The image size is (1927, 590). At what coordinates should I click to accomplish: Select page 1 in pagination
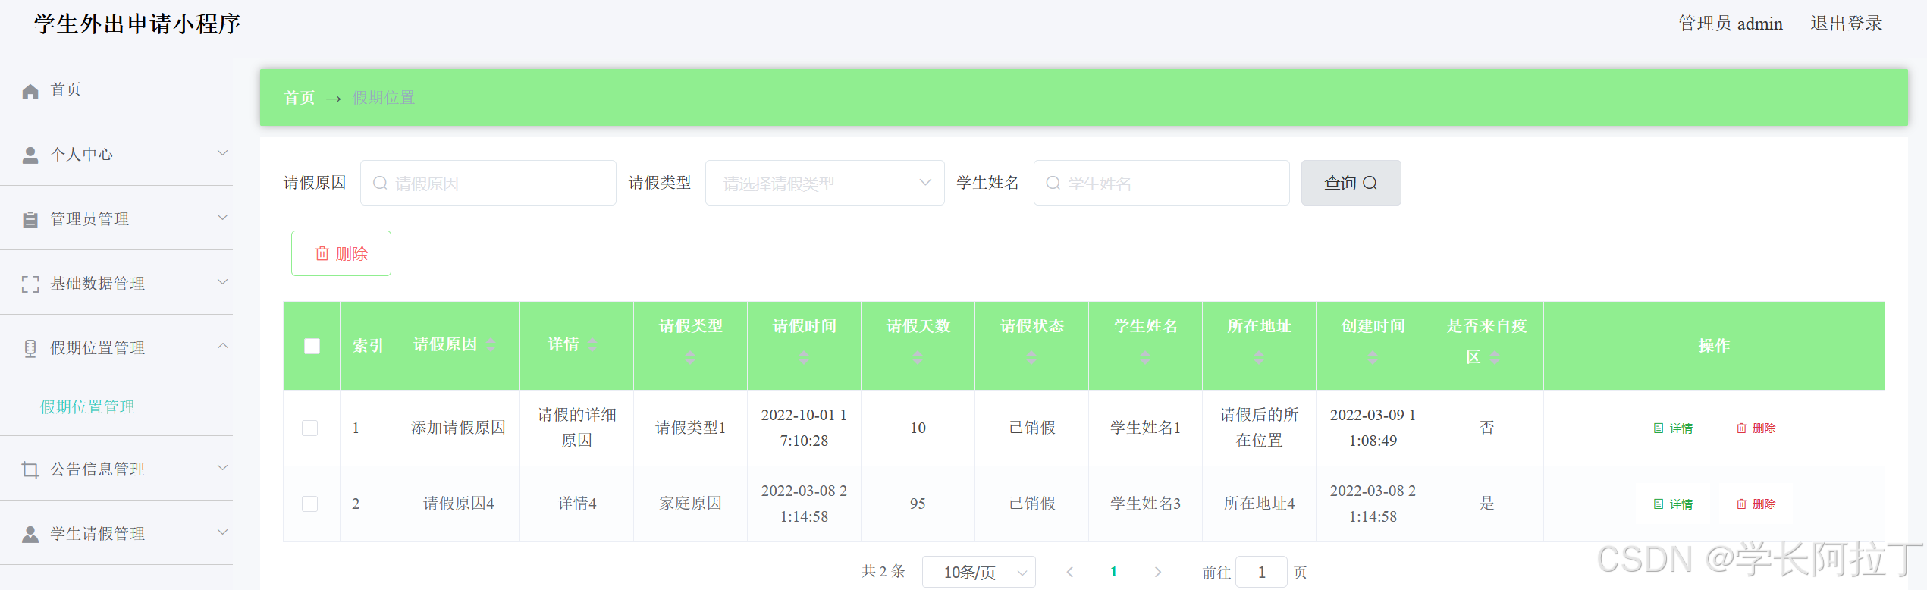[x=1114, y=573]
